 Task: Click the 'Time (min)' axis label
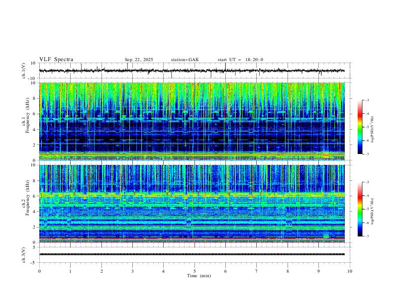[199, 276]
